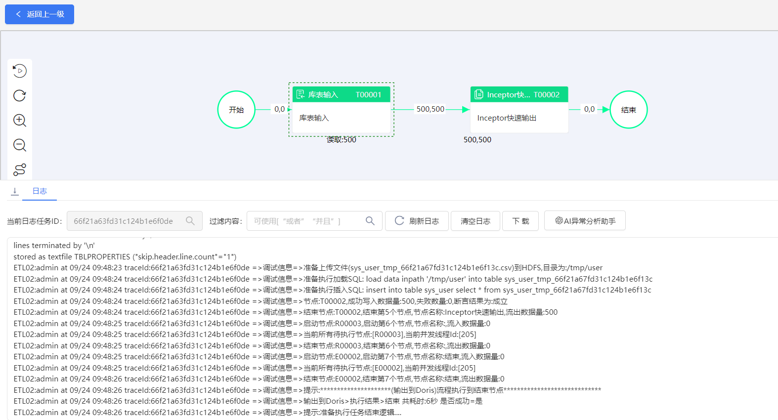
Task: Click the run history replay icon
Action: (x=20, y=71)
